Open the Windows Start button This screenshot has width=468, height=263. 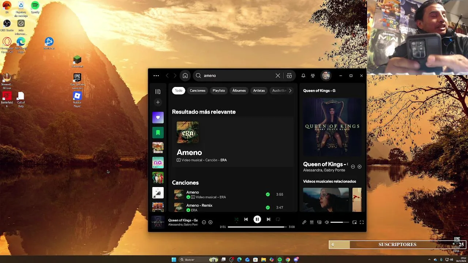[x=174, y=260]
